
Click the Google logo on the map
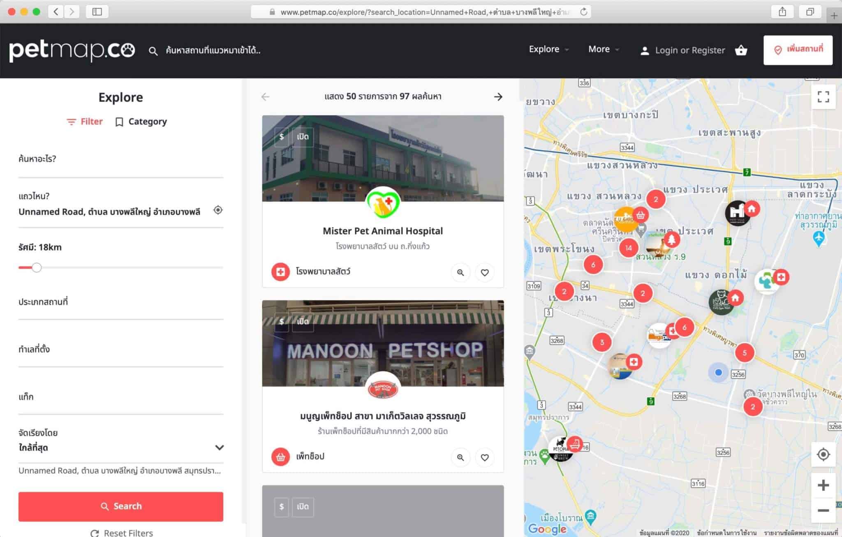tap(547, 529)
